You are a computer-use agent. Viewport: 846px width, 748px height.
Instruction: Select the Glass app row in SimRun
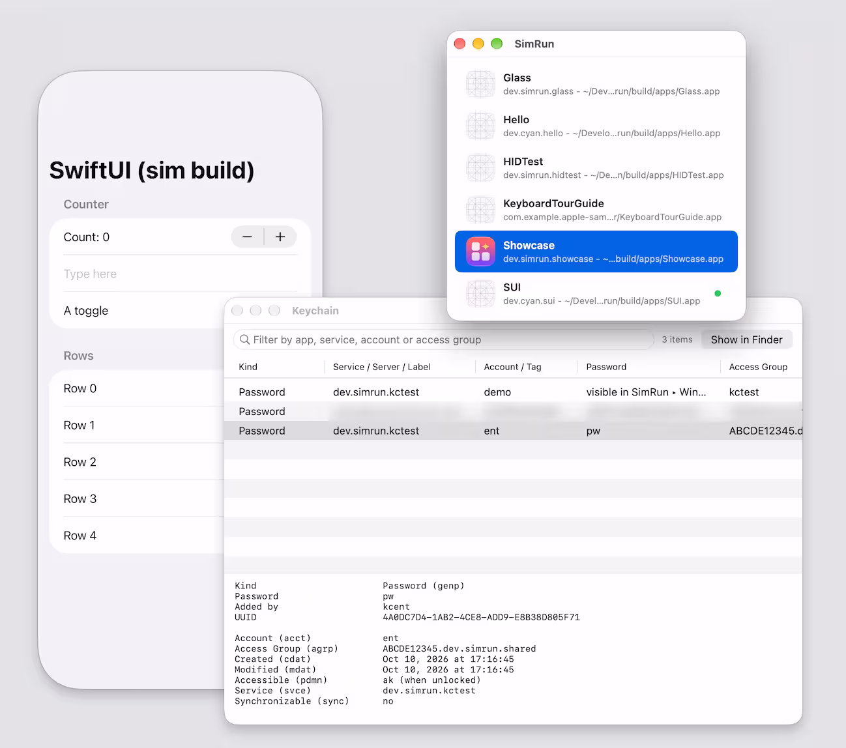tap(596, 84)
